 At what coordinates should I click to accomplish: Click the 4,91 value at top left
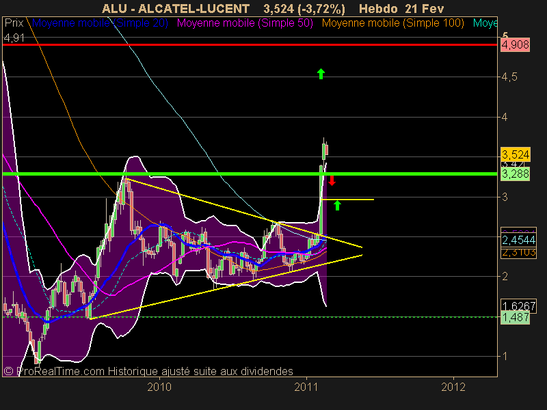(14, 38)
